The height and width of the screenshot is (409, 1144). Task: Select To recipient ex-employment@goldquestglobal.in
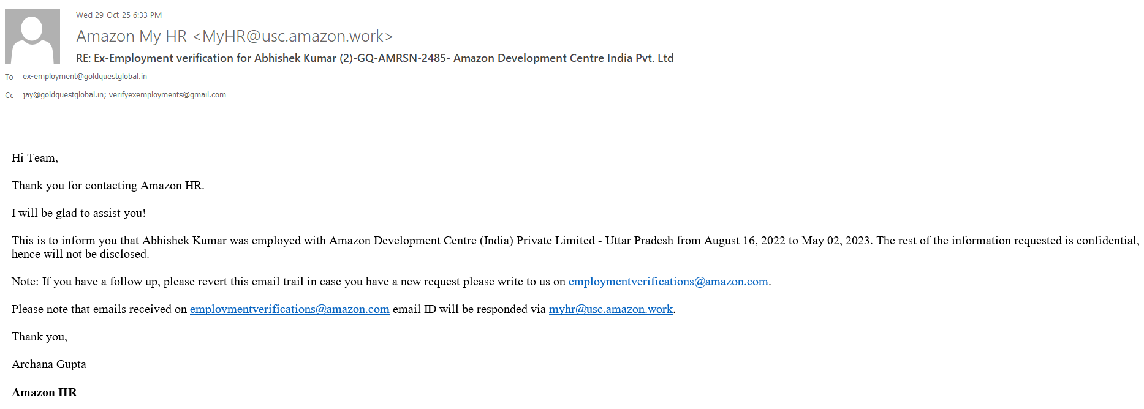[x=85, y=77]
